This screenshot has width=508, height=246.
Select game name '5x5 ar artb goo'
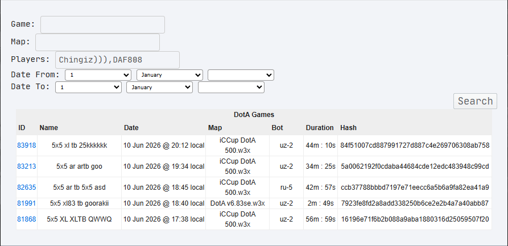[80, 166]
